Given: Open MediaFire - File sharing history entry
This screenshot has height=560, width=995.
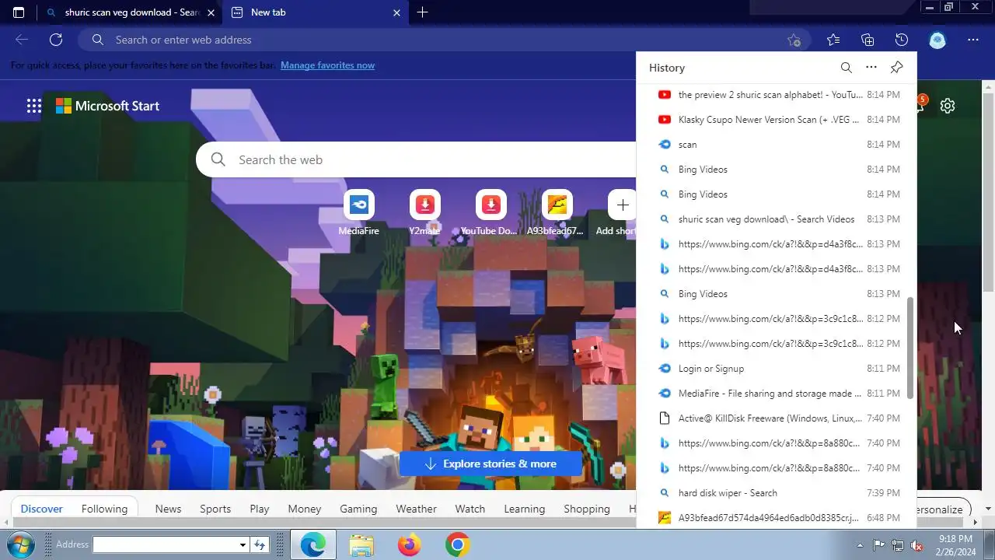Looking at the screenshot, I should point(777,394).
